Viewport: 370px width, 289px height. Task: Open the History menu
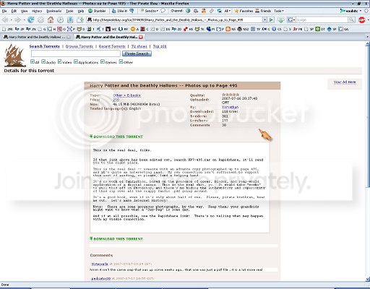point(37,11)
